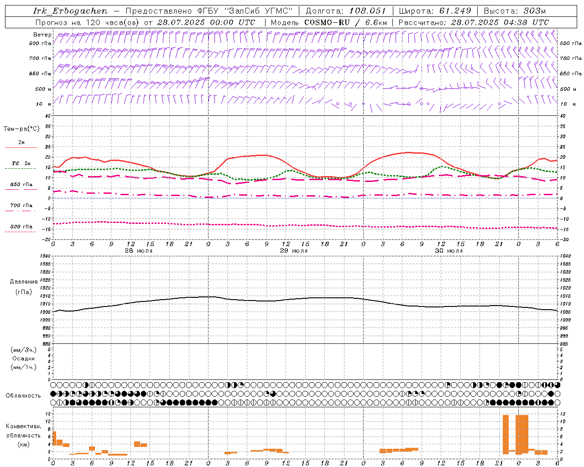Image resolution: width=584 pixels, height=467 pixels.
Task: Click the "(км)" unit under convective cloudiness
Action: click(x=24, y=444)
